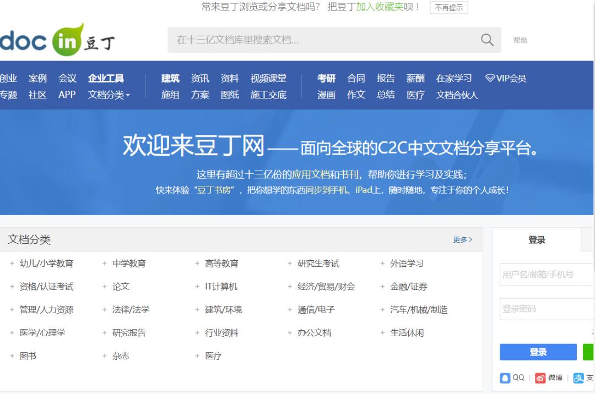This screenshot has height=394, width=595.
Task: Expand the 外语学习 category
Action: tap(382, 263)
